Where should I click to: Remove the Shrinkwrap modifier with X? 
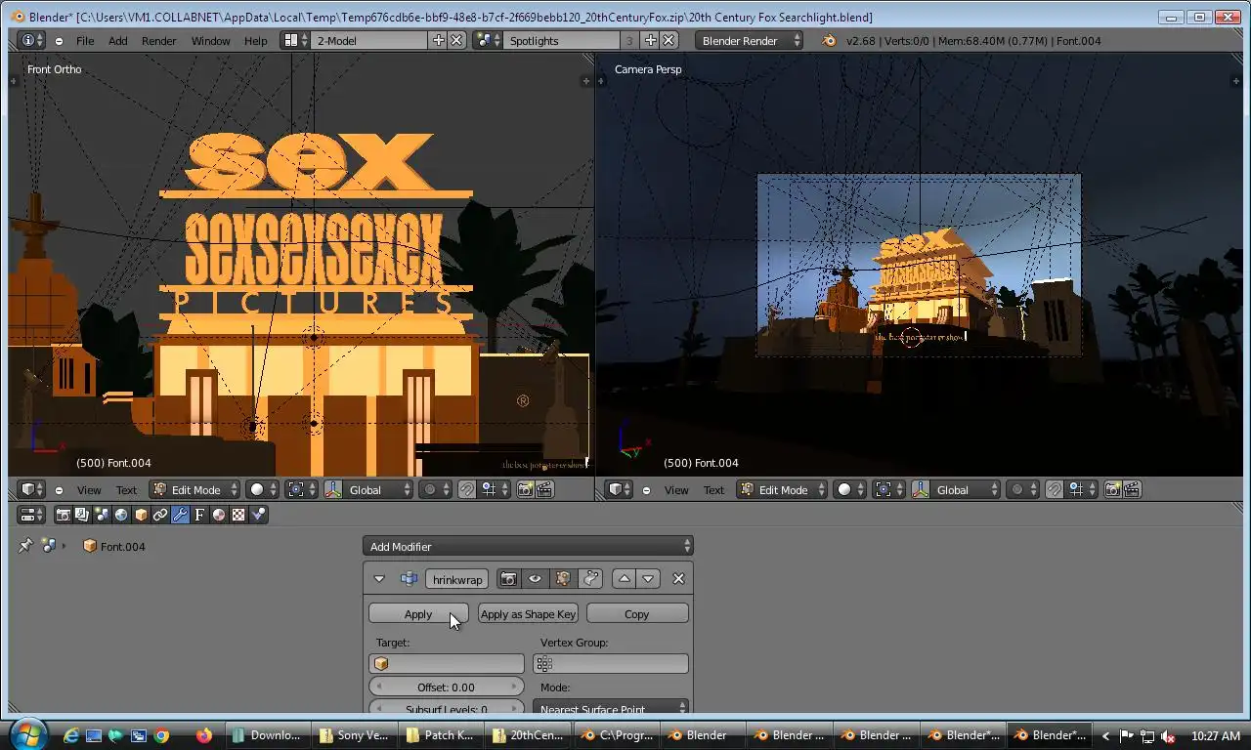click(x=678, y=579)
